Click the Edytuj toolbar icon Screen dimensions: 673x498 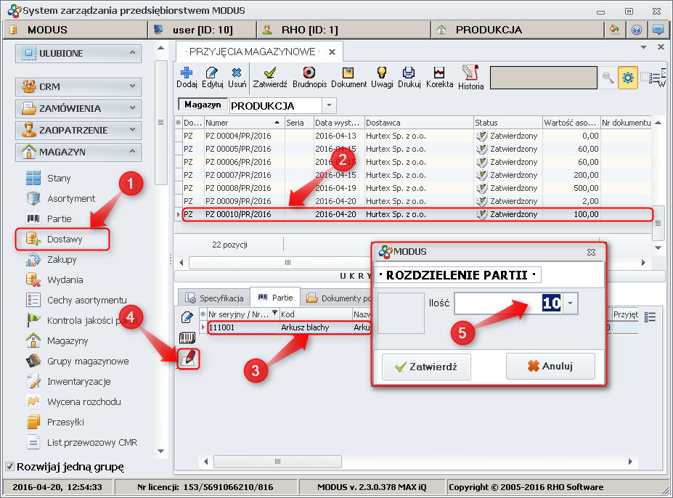pos(213,78)
